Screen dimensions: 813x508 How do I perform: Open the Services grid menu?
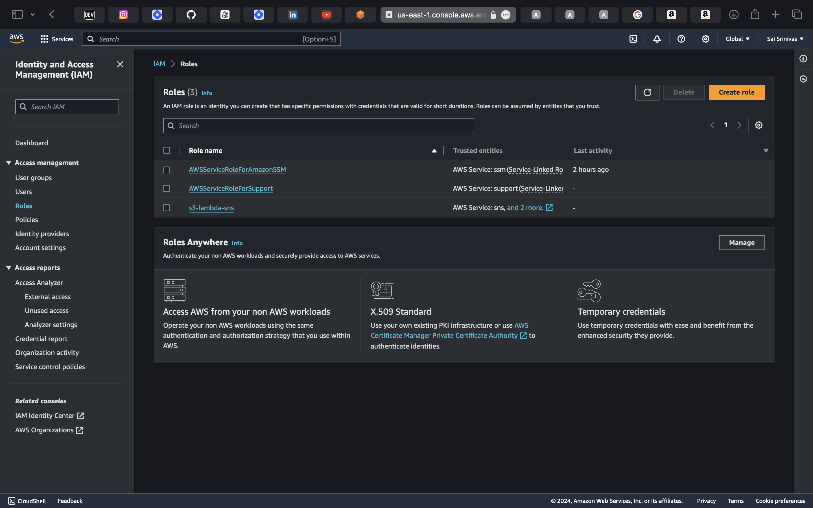56,39
